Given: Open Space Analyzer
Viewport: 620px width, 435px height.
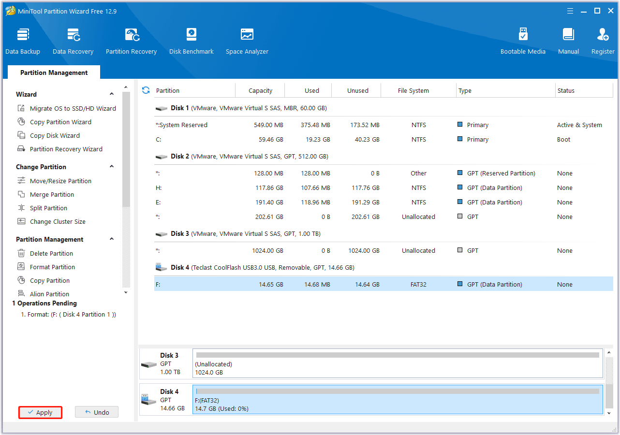Looking at the screenshot, I should coord(247,42).
